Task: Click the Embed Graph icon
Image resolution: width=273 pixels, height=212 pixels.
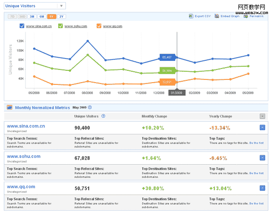Action: click(217, 16)
